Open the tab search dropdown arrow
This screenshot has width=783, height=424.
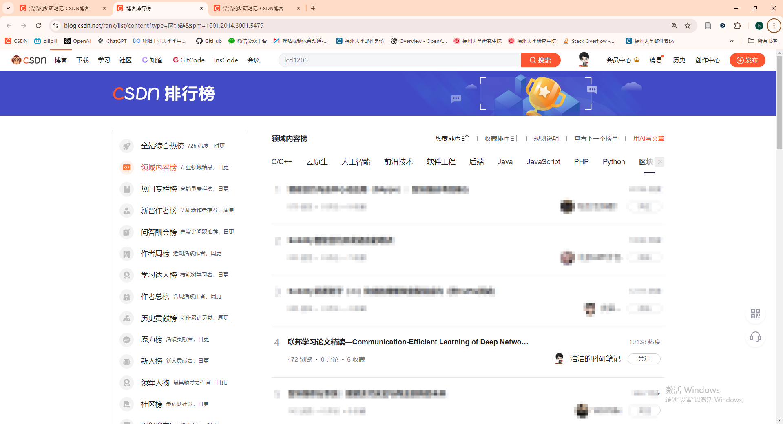tap(8, 8)
